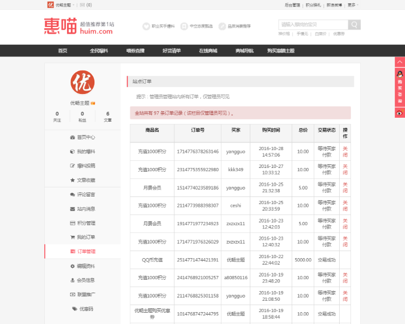This screenshot has width=405, height=324.
Task: Open the mail envelope (0) messages
Action: click(x=86, y=5)
